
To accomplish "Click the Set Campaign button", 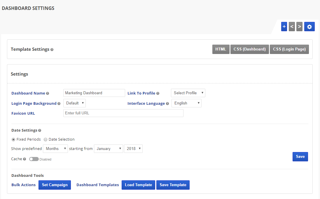I will click(x=55, y=185).
